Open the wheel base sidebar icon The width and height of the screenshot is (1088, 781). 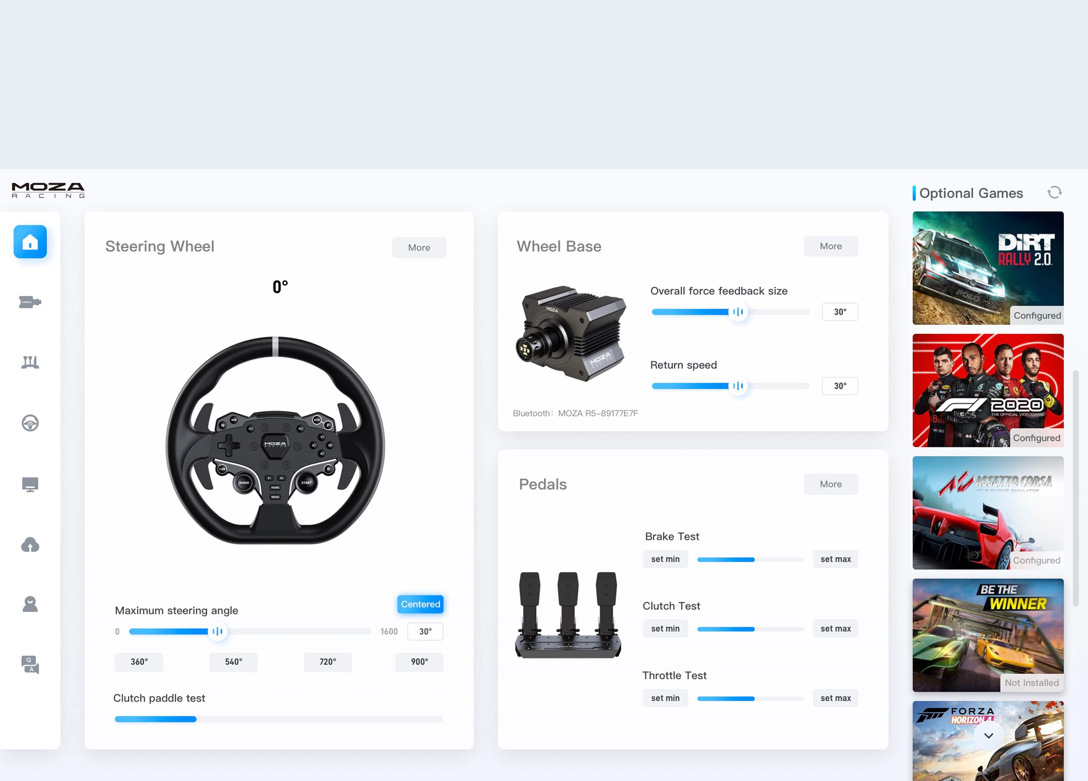(x=30, y=302)
